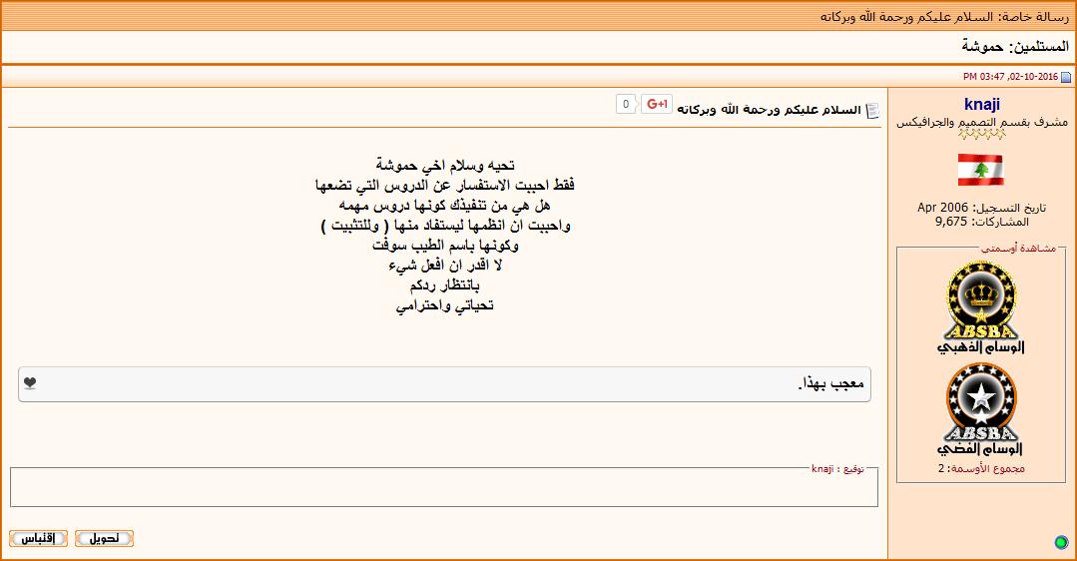Click the Google +1 share button
Screen dimensions: 1077x561
(x=656, y=104)
